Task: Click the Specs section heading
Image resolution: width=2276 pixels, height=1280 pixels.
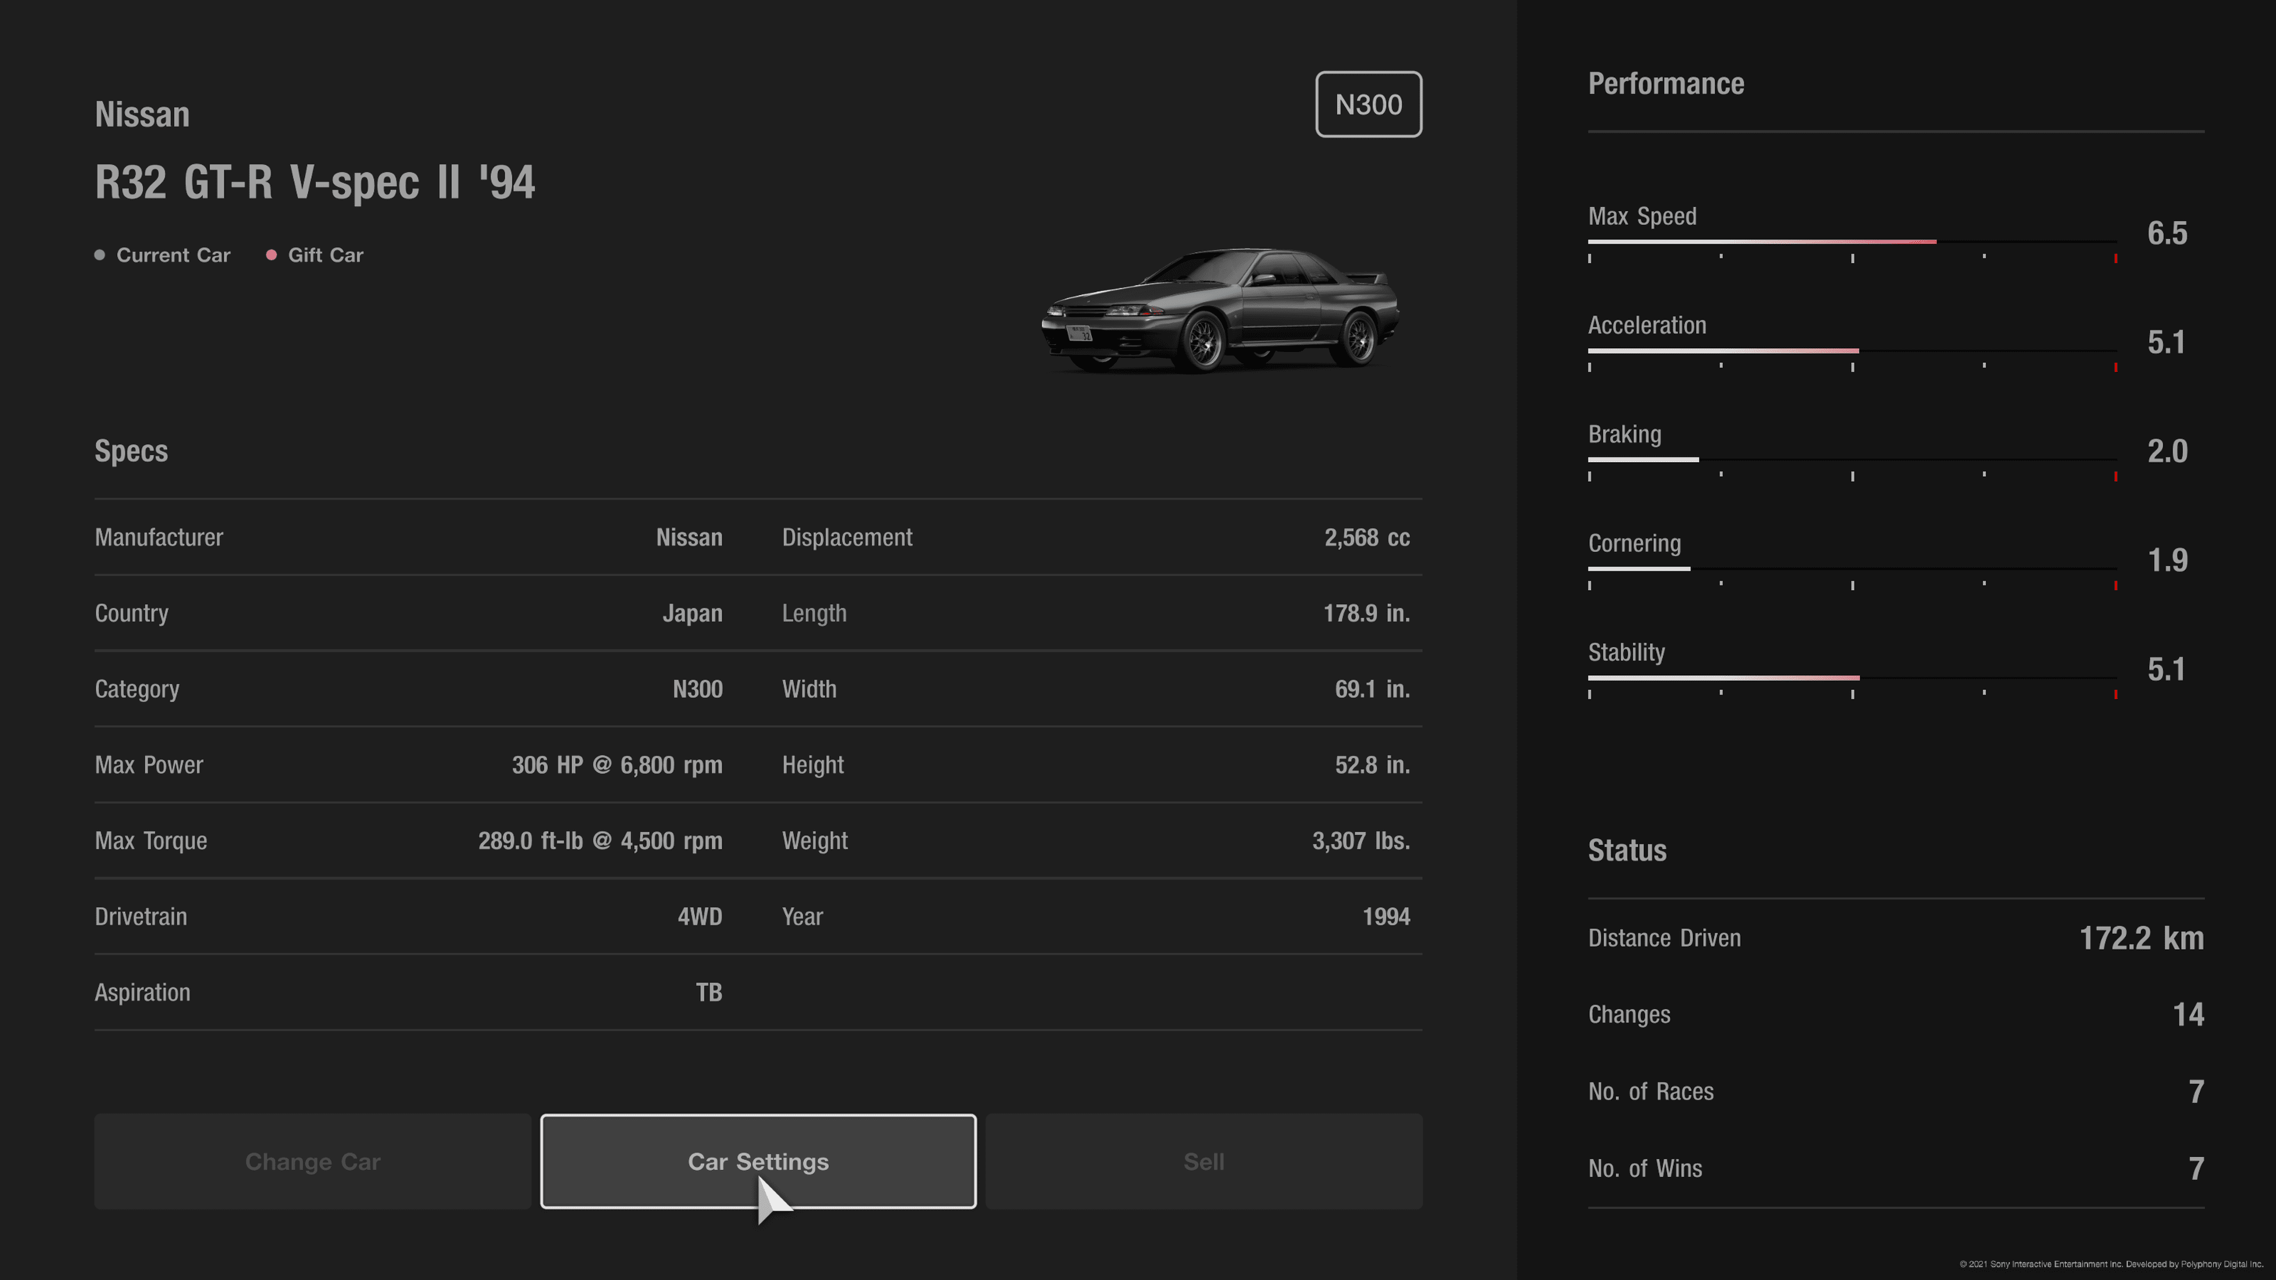Action: (x=131, y=452)
